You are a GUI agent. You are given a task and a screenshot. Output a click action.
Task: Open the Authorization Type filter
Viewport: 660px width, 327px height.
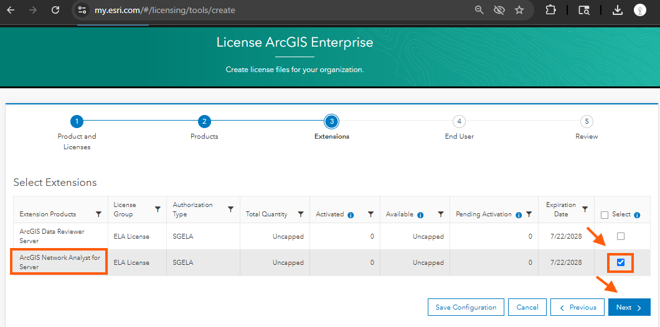[x=231, y=209]
